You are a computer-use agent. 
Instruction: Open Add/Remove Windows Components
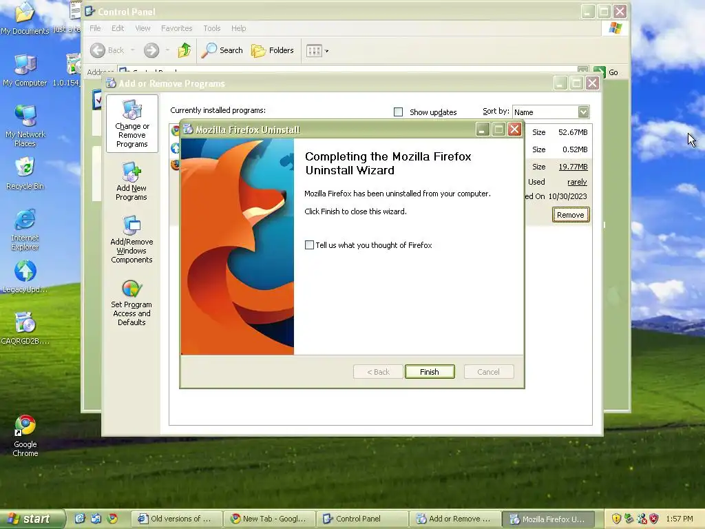131,239
